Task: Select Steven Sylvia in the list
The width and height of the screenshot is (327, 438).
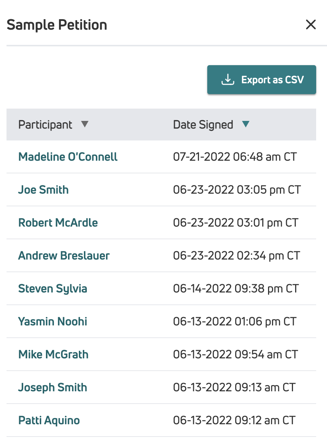Action: click(53, 289)
